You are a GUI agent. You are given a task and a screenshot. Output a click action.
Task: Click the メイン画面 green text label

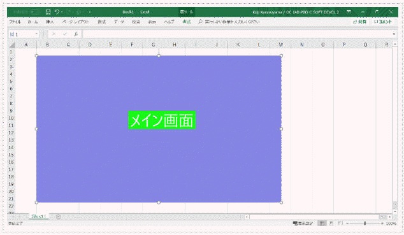162,120
